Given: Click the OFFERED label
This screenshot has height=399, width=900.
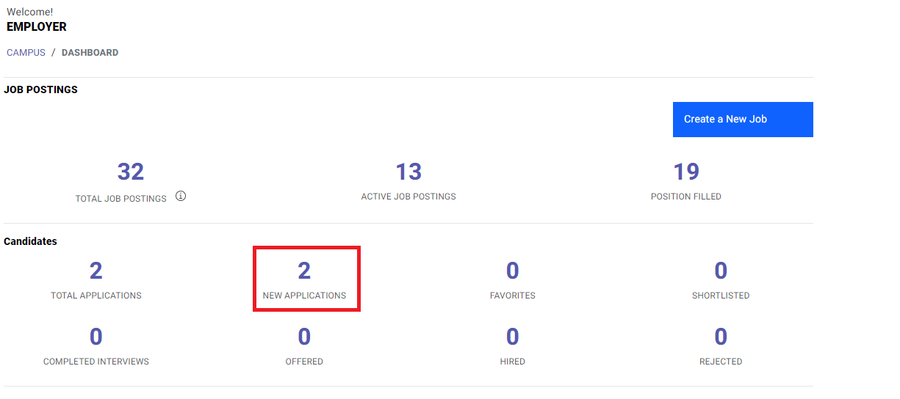Looking at the screenshot, I should point(304,362).
